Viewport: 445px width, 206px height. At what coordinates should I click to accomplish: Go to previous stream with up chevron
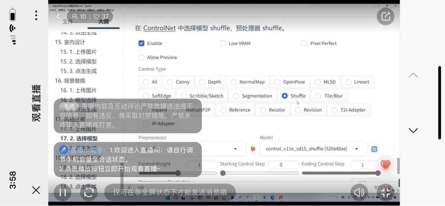click(x=413, y=75)
